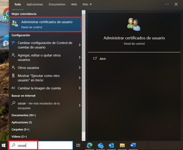Screen dimensions: 183x150
Task: Open Cambiar la imagen de cuenta
Action: coord(39,88)
